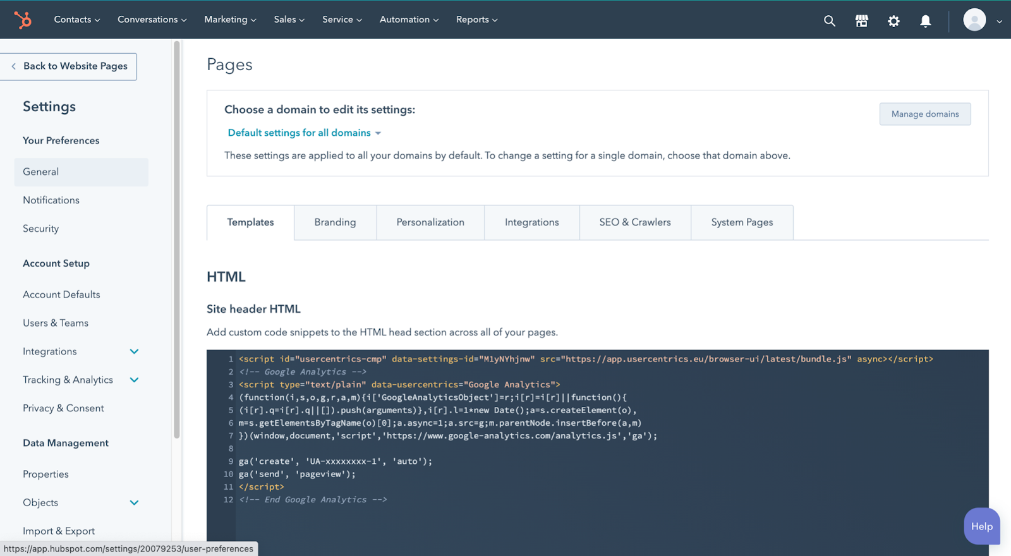The width and height of the screenshot is (1011, 556).
Task: Switch to the SEO & Crawlers tab
Action: coord(635,222)
